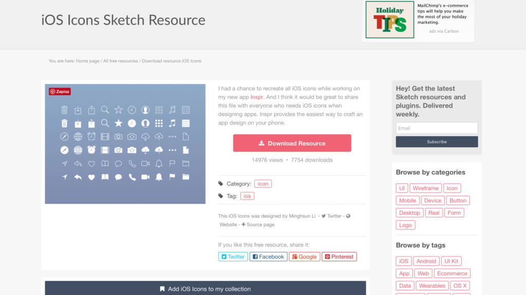Click the '14976 views' text
Image resolution: width=526 pixels, height=295 pixels.
click(x=267, y=160)
